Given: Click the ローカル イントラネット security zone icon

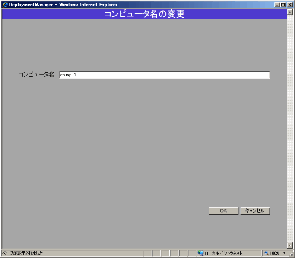Looking at the screenshot, I should 200,253.
